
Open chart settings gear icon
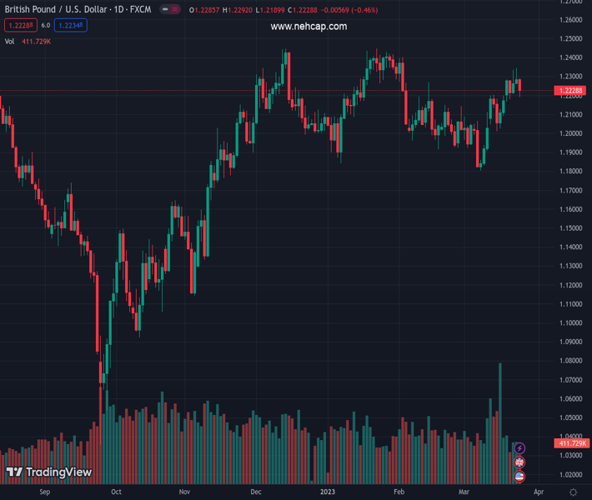[572, 492]
